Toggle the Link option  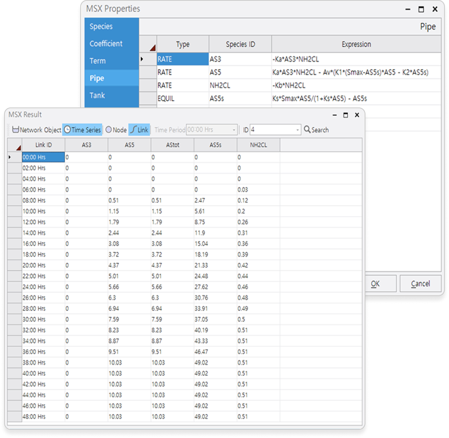139,130
